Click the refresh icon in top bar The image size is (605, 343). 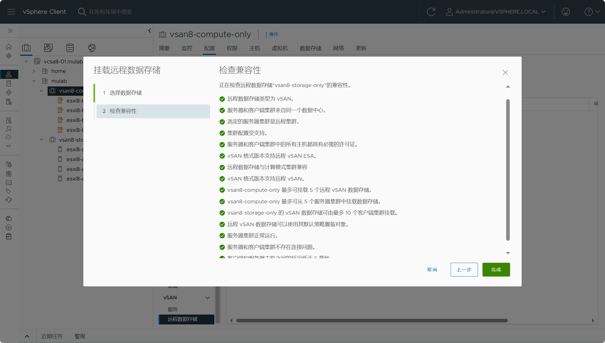point(431,12)
